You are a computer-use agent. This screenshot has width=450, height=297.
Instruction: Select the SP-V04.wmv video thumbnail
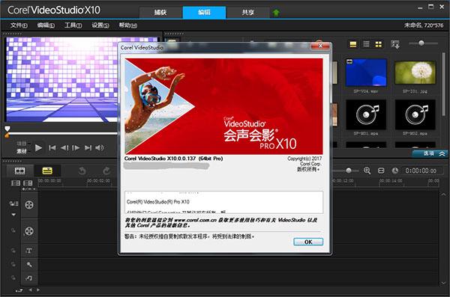366,73
